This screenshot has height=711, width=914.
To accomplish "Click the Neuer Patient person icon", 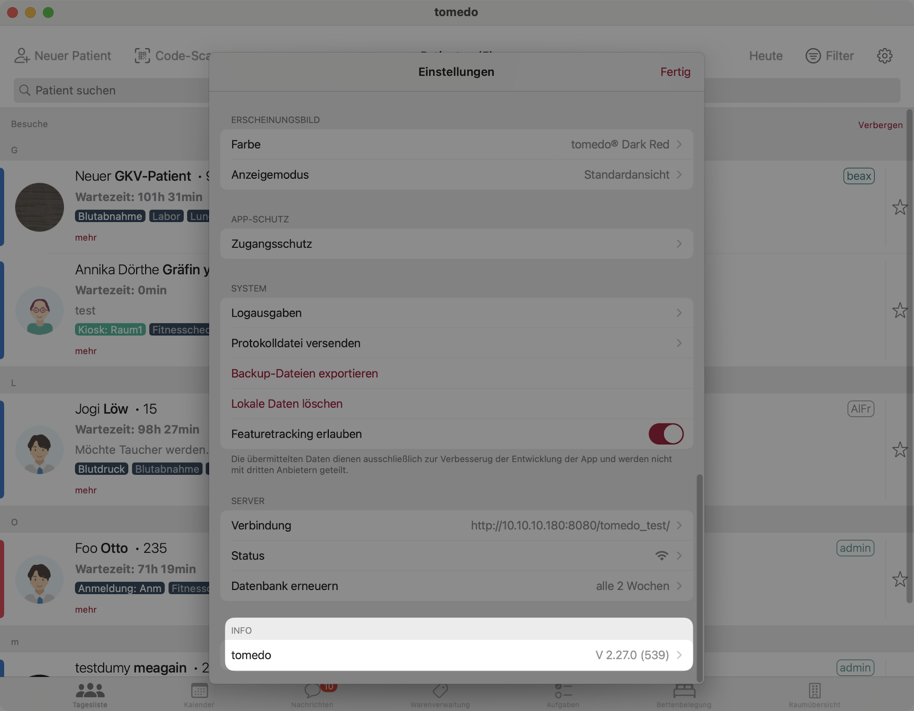I will tap(21, 56).
